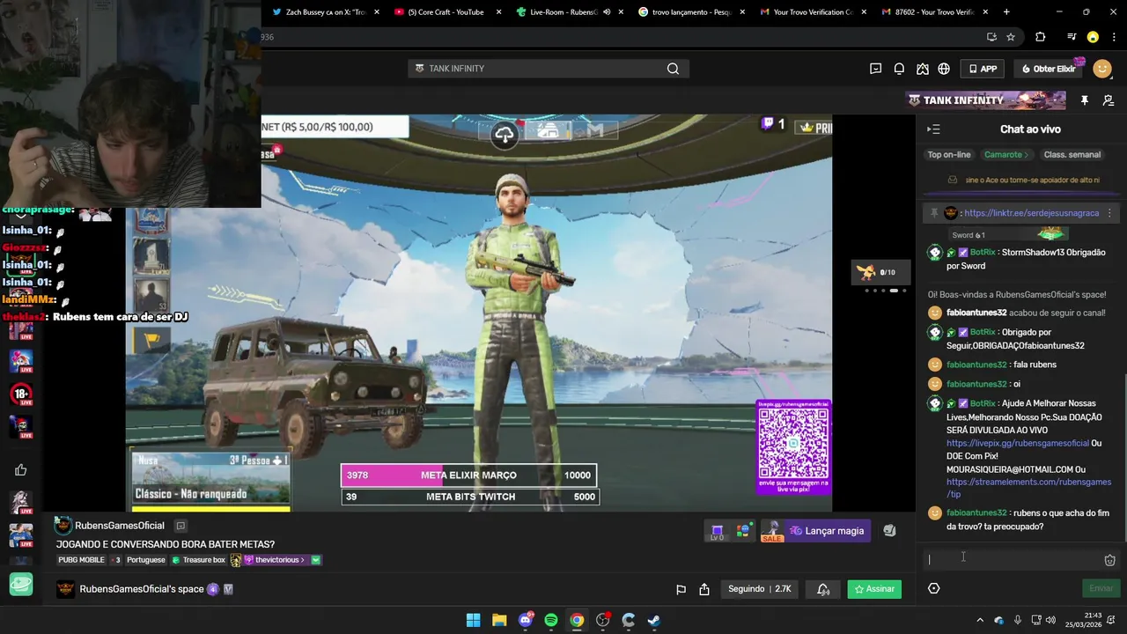Click the Treasure box tag
The width and height of the screenshot is (1127, 634).
(x=199, y=560)
